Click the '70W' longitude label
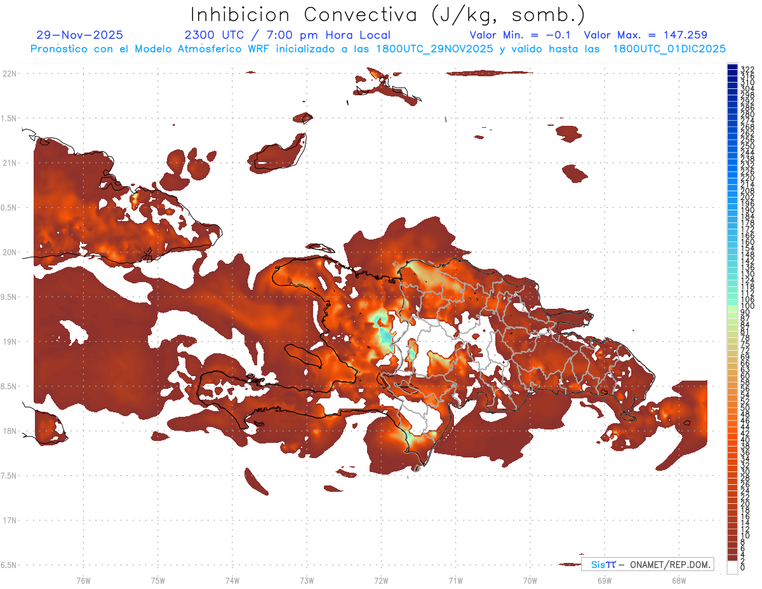Screen dimensions: 762x589 [x=530, y=579]
